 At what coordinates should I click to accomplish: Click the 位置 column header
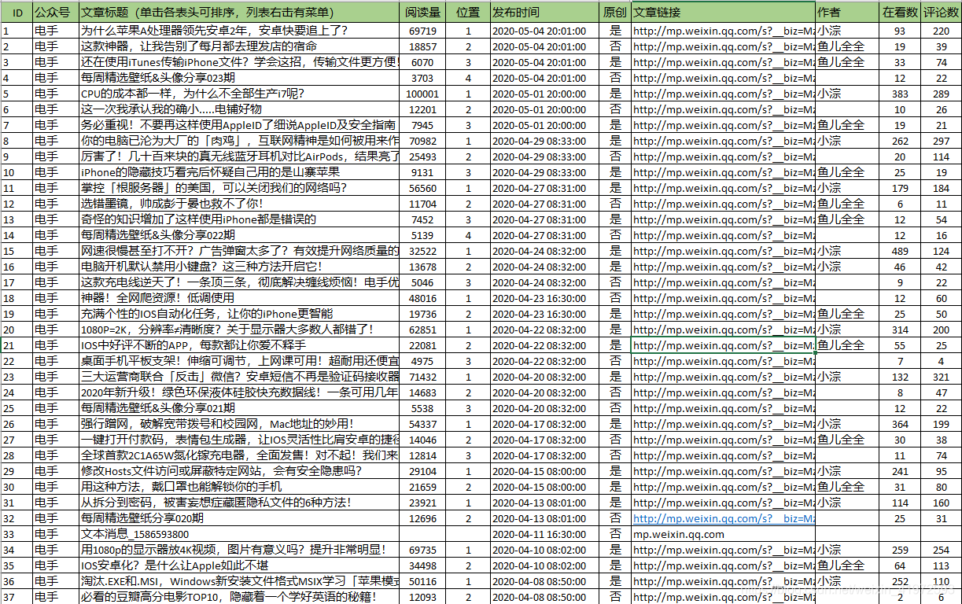468,13
